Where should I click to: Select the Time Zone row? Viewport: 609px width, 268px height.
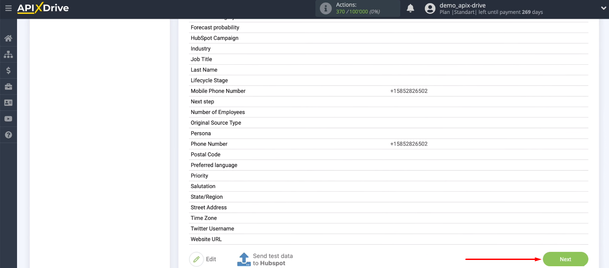click(389, 218)
